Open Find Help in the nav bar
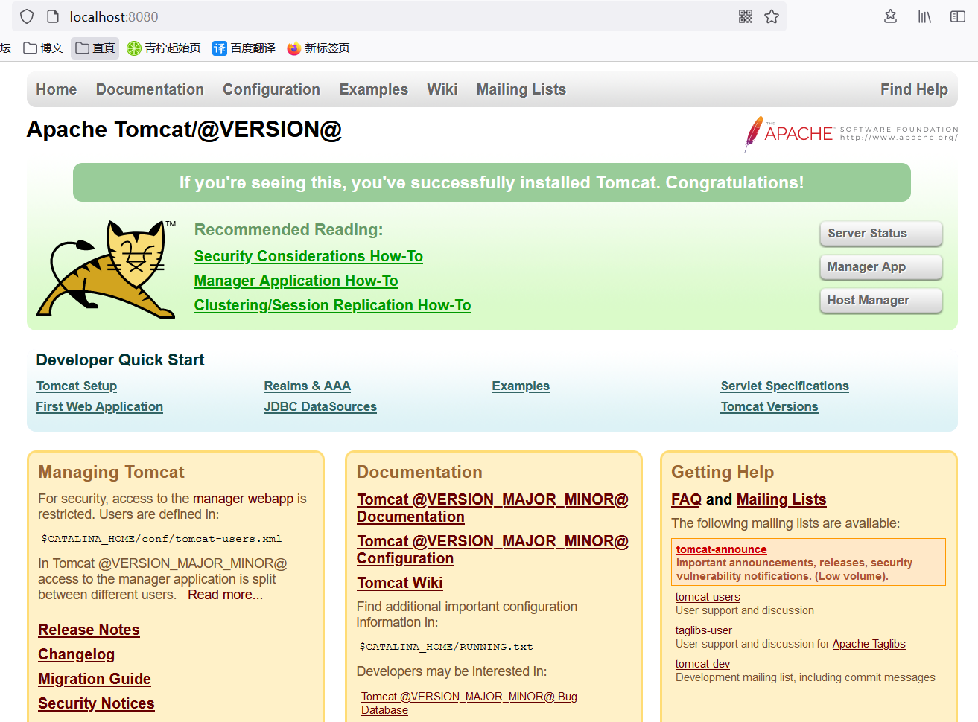978x722 pixels. coord(914,89)
